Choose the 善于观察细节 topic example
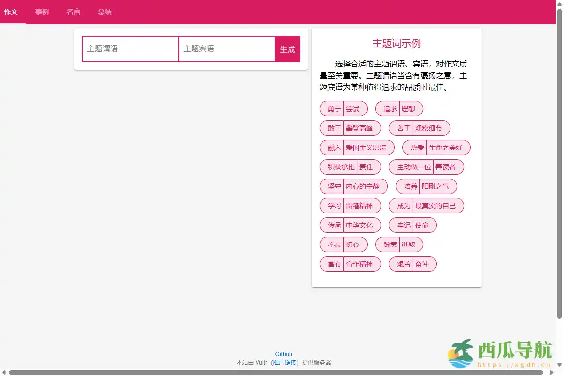Image resolution: width=563 pixels, height=376 pixels. (418, 128)
